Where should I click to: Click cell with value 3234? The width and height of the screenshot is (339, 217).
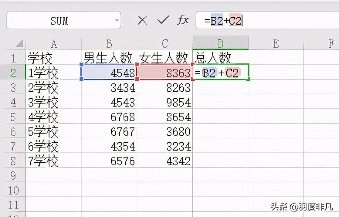click(165, 146)
